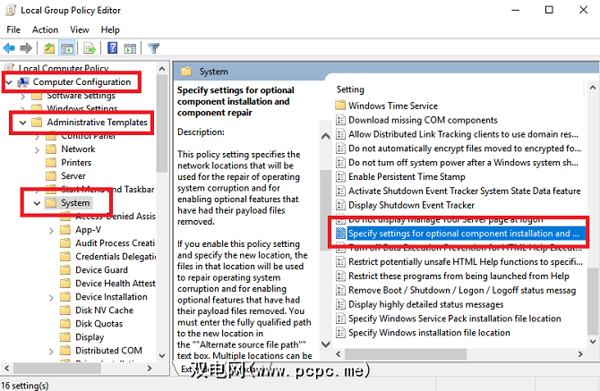Go up one level with the folder-arrow icon
The width and height of the screenshot is (600, 391).
49,48
